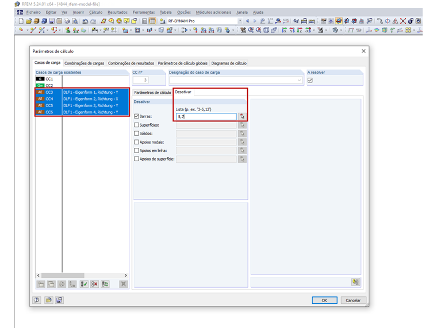
Task: Click the red X cross icon in the top toolbar
Action: [403, 21]
